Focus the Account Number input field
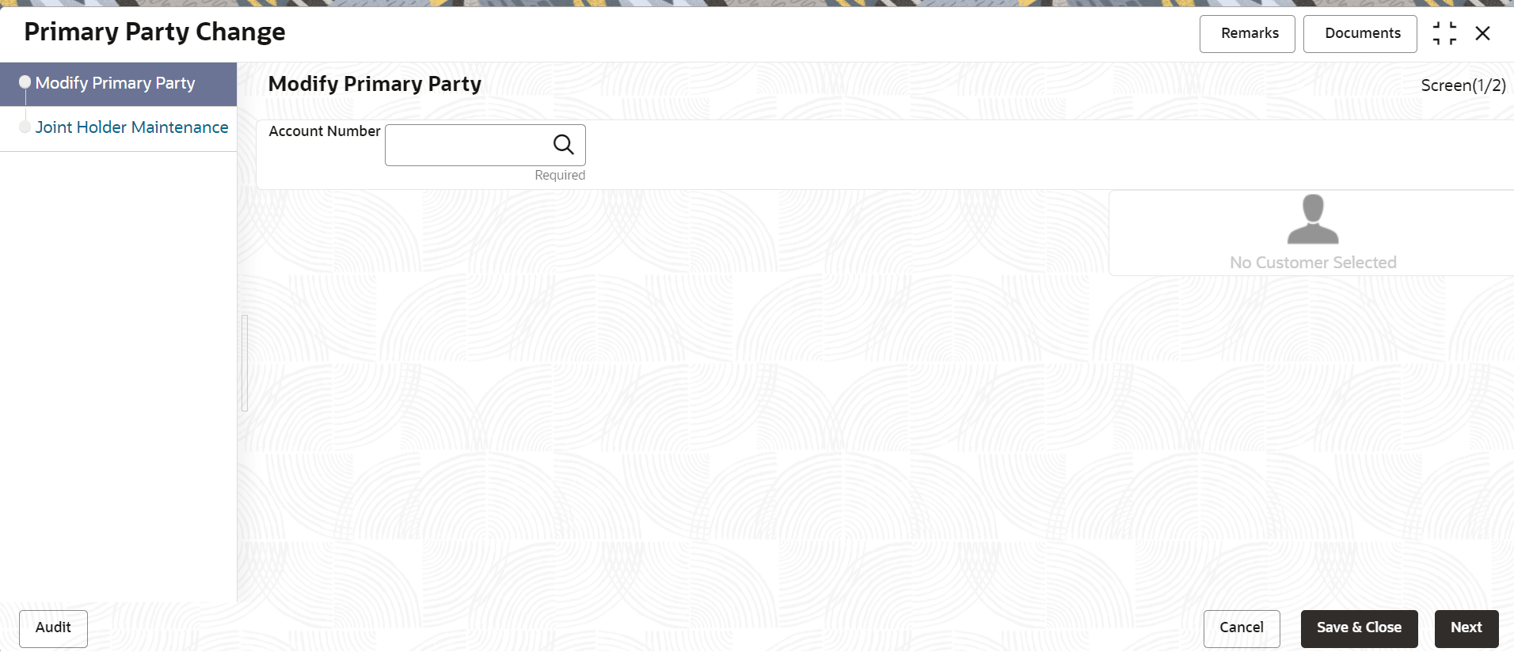This screenshot has width=1514, height=652. point(467,145)
